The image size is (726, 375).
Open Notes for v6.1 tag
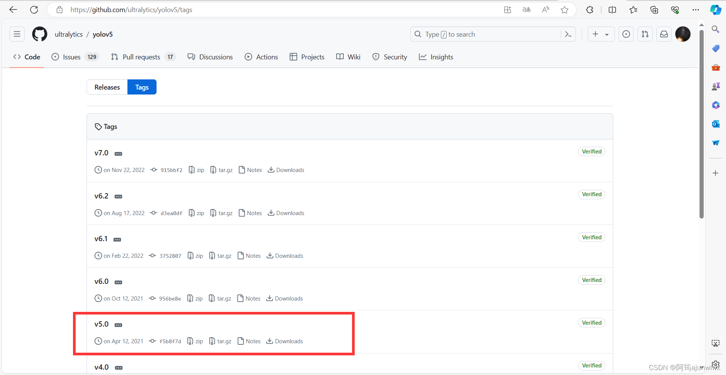[249, 256]
